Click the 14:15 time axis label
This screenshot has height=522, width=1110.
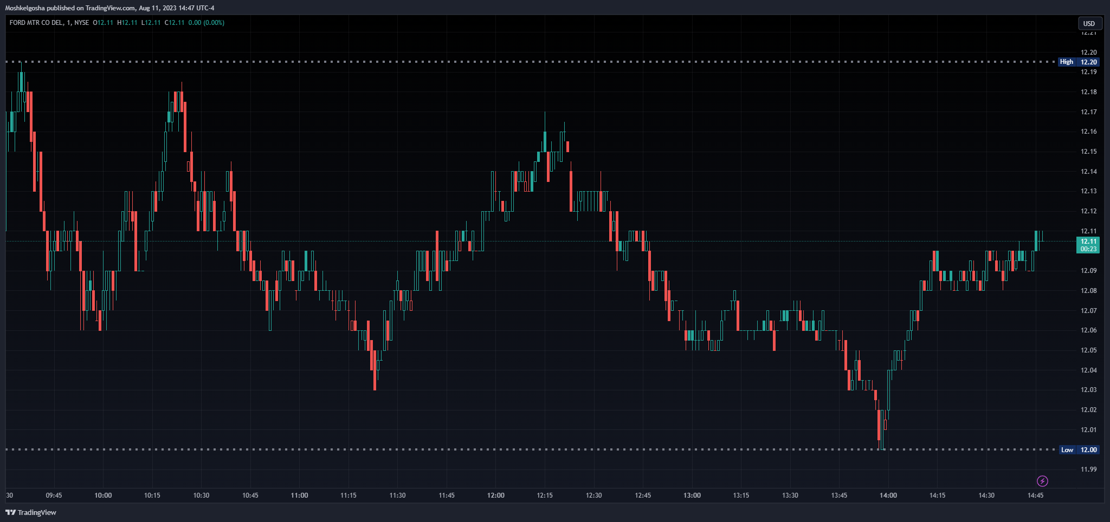tap(938, 495)
